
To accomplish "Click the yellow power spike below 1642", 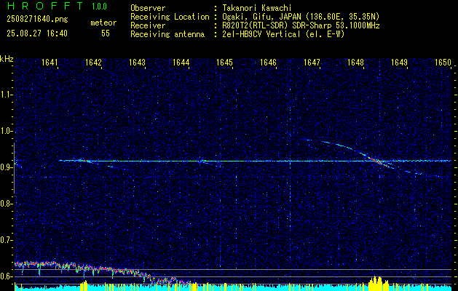I will click(84, 285).
